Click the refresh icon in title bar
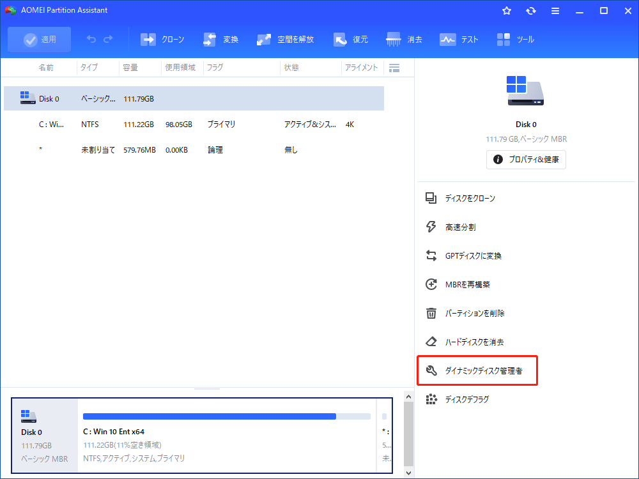Viewport: 639px width, 479px height. tap(530, 11)
